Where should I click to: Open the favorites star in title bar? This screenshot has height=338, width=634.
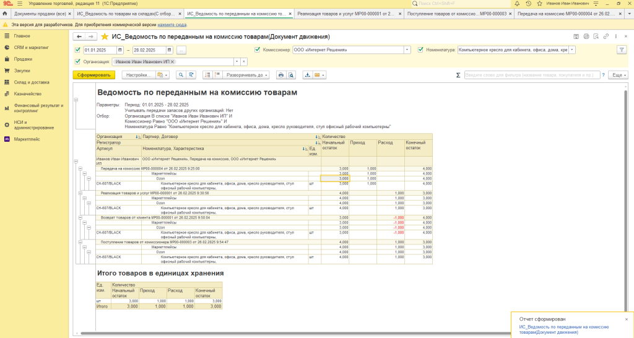click(539, 4)
